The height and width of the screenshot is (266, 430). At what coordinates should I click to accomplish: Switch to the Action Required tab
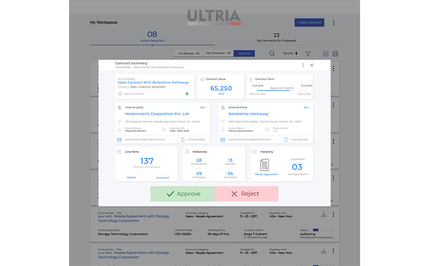pos(152,37)
